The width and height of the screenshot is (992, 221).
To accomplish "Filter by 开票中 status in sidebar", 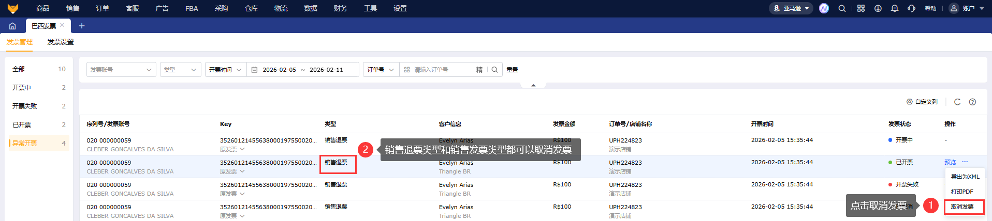I will coord(39,87).
